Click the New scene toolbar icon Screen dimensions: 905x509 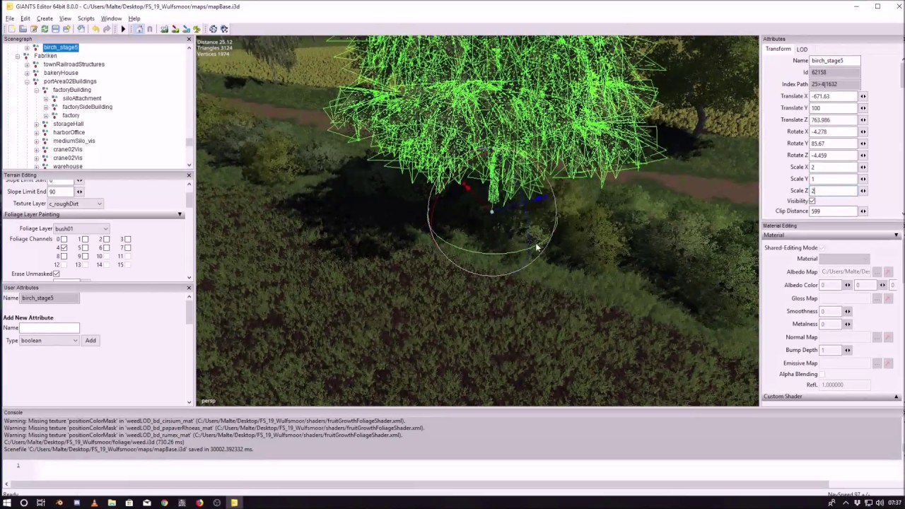pyautogui.click(x=11, y=29)
